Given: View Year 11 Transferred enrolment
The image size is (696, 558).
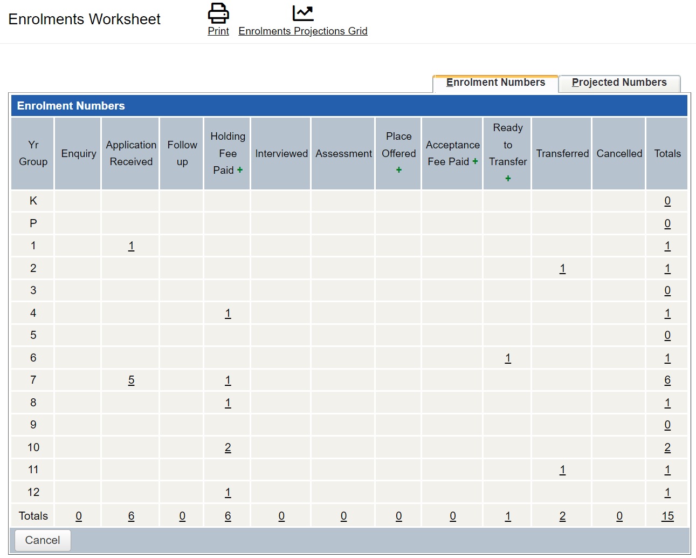Looking at the screenshot, I should click(562, 469).
